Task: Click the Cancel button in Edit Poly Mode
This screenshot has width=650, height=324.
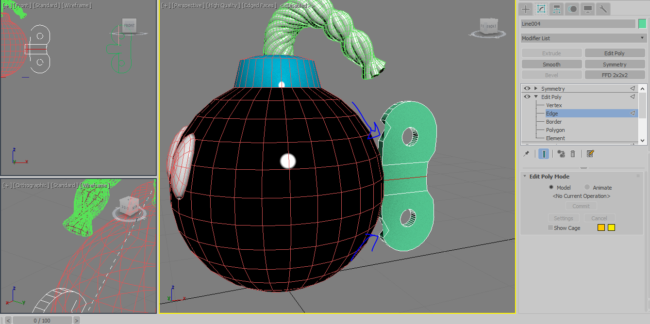Action: point(599,218)
